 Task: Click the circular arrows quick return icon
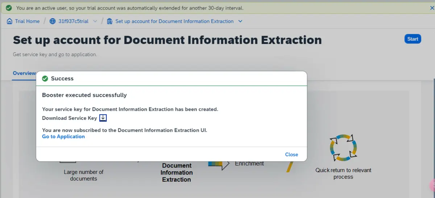coord(343,148)
